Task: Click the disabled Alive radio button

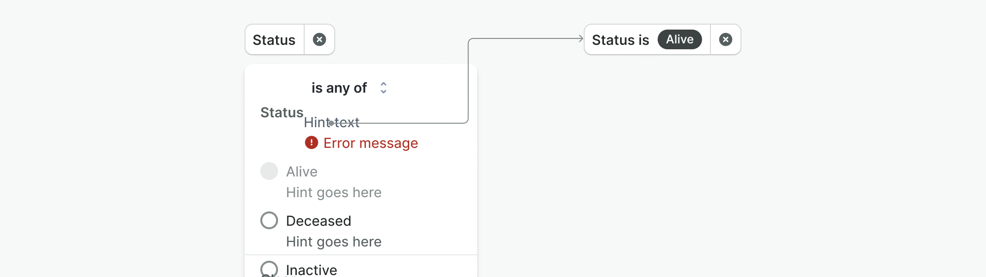Action: [269, 171]
